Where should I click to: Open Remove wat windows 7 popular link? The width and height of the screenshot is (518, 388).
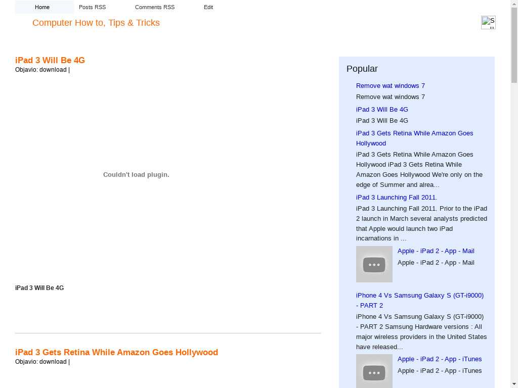(x=391, y=85)
